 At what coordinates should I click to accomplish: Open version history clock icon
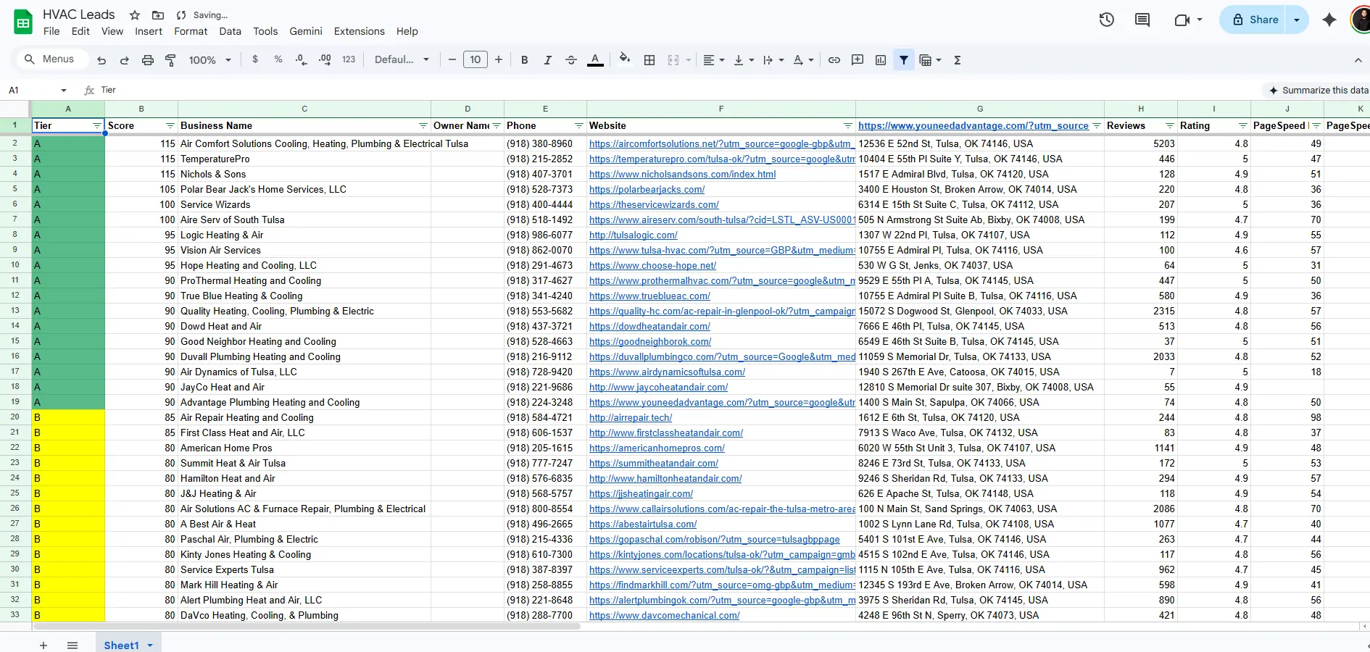pyautogui.click(x=1107, y=20)
